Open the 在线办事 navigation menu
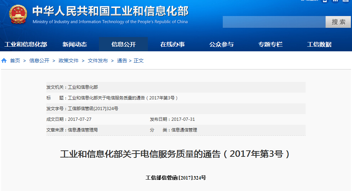The height and width of the screenshot is (191, 352). (172, 45)
